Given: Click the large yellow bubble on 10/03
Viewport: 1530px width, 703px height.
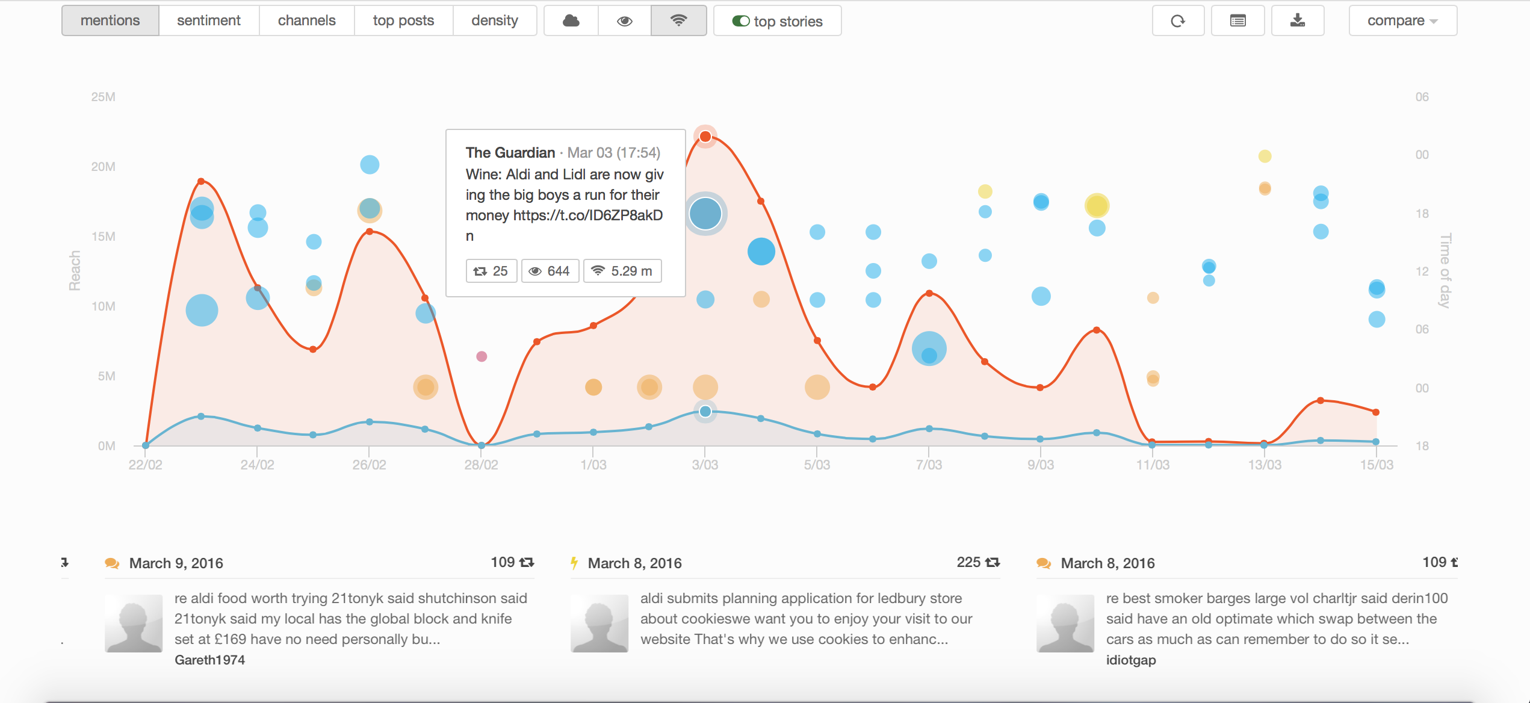Looking at the screenshot, I should coord(1097,206).
